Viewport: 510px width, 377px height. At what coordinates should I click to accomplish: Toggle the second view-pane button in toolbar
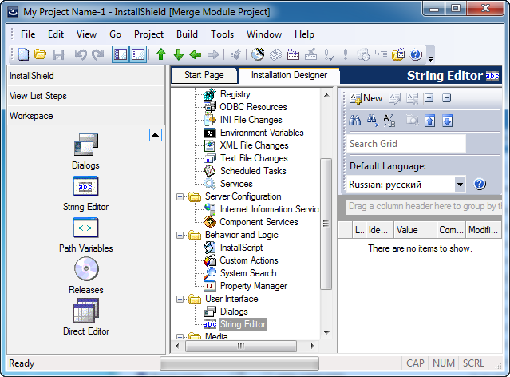[138, 54]
